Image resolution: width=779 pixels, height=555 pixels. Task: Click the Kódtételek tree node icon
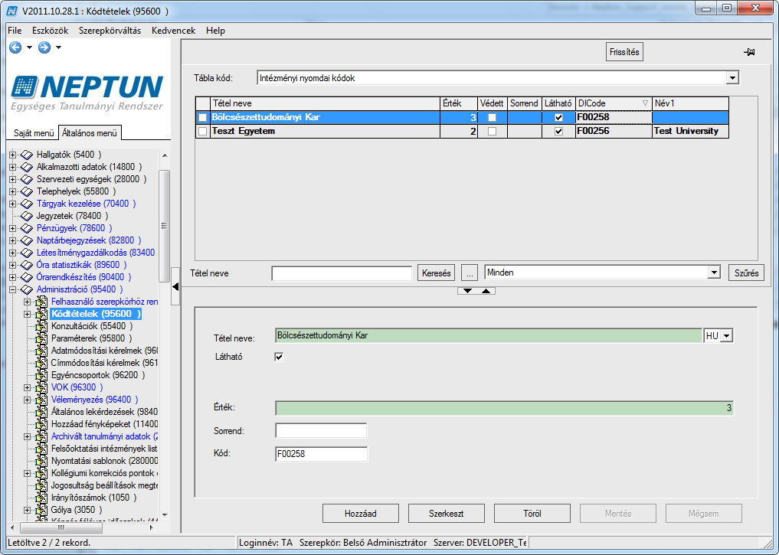[41, 314]
